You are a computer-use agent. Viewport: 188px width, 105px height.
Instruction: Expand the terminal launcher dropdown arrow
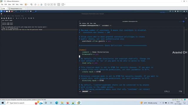click(16, 11)
